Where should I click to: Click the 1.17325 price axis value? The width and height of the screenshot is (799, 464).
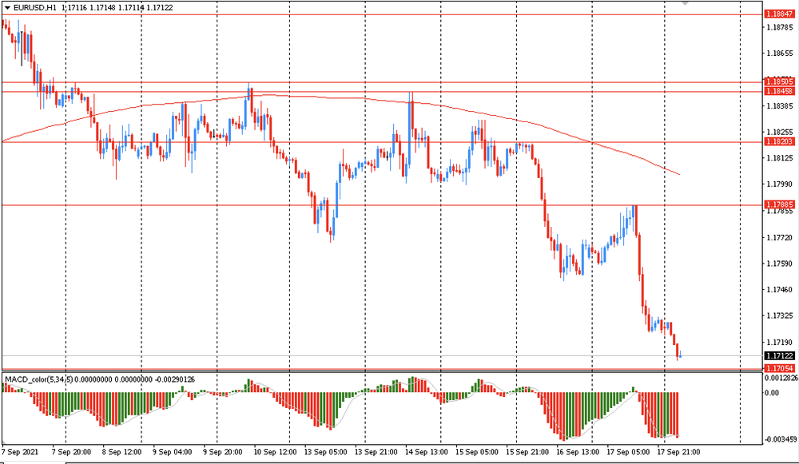point(780,315)
